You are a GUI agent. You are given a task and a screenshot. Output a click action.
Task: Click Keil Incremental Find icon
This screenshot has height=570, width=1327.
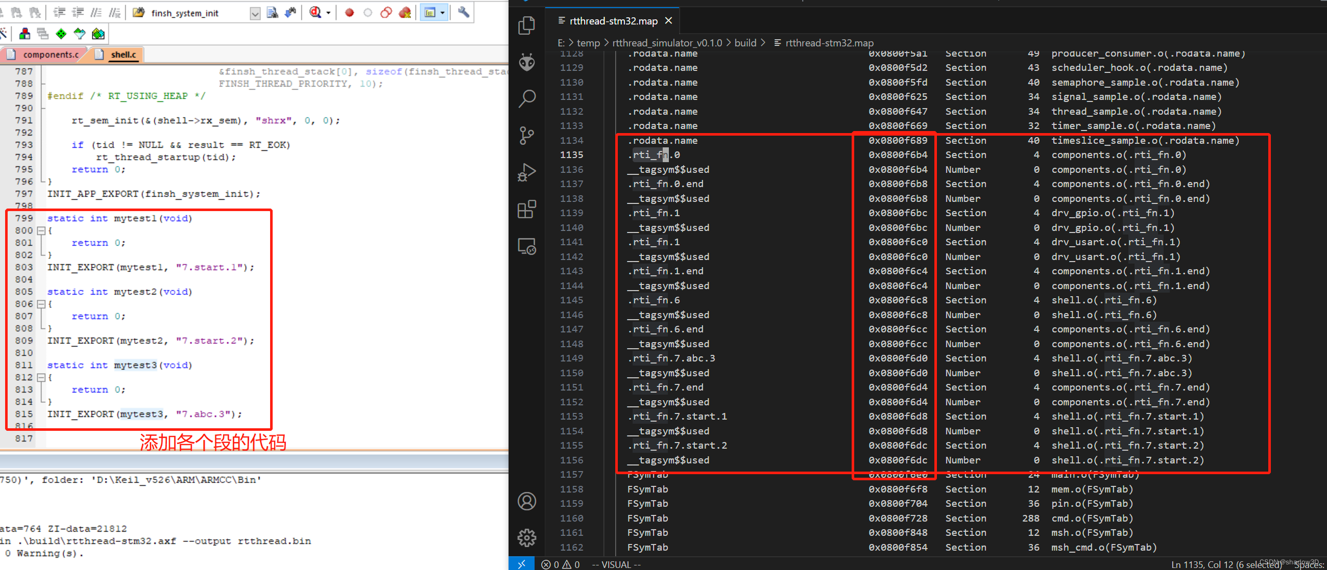click(291, 12)
